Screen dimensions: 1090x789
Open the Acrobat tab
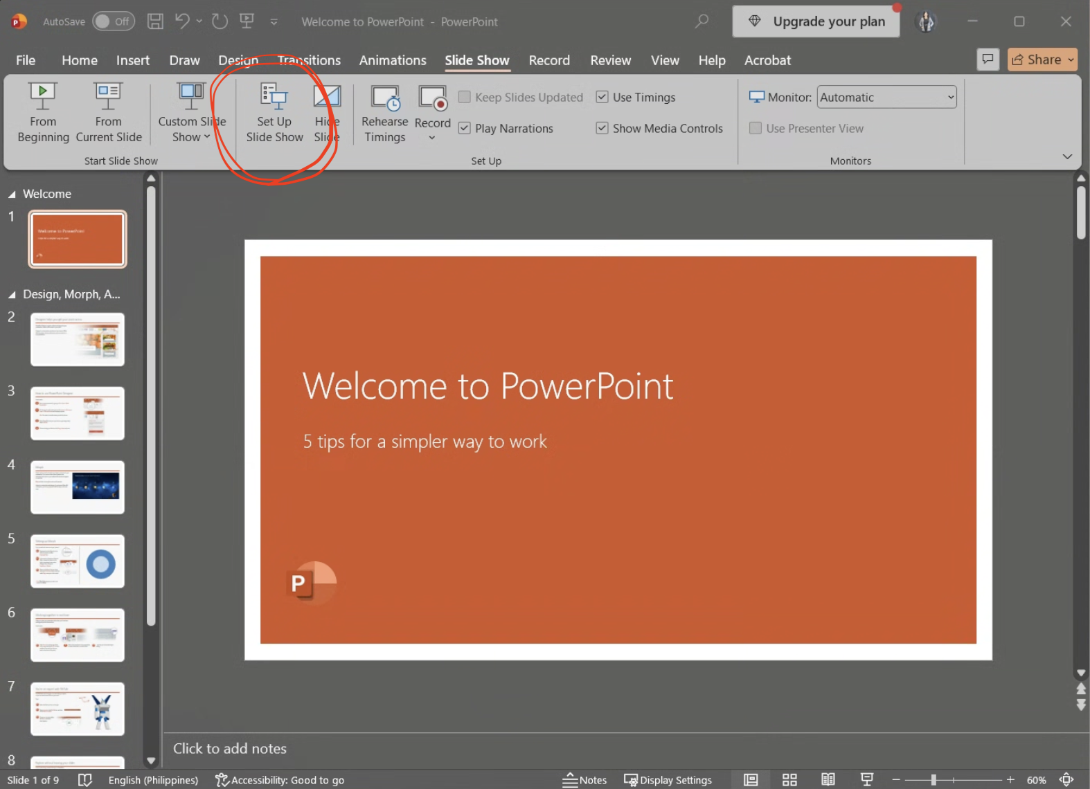(x=767, y=60)
